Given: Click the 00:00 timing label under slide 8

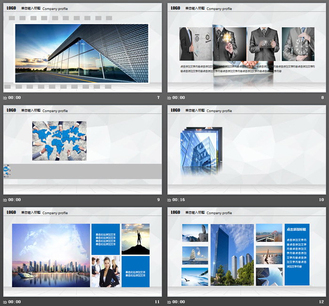Looking at the screenshot, I should pyautogui.click(x=179, y=98).
